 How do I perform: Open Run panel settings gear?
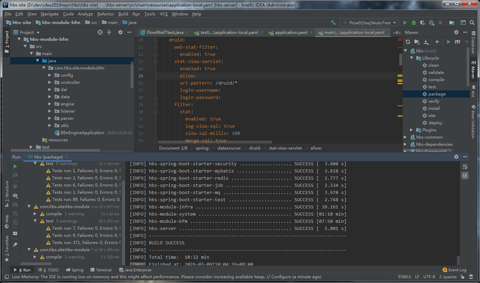[456, 157]
